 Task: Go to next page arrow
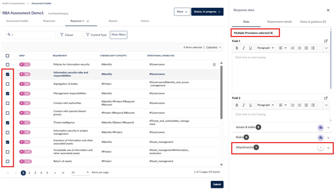55,173
